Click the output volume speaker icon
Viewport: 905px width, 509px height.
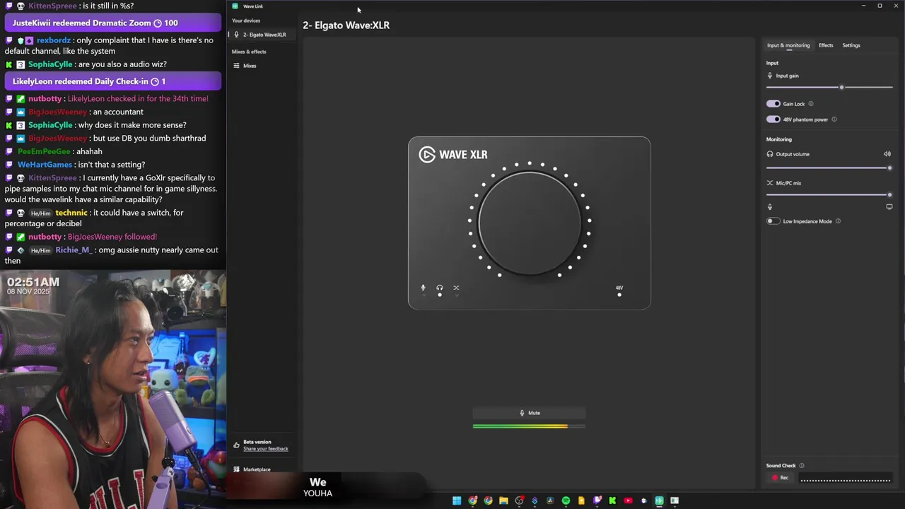pos(887,154)
